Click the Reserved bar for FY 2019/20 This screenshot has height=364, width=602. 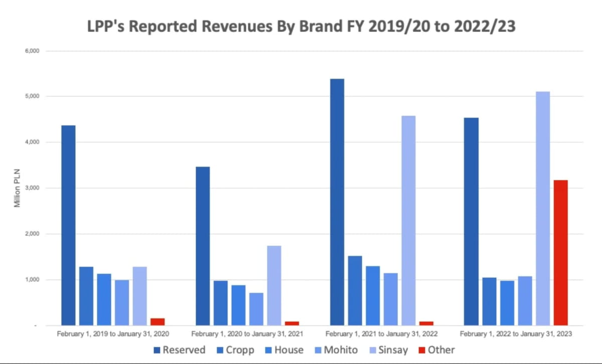pos(68,225)
